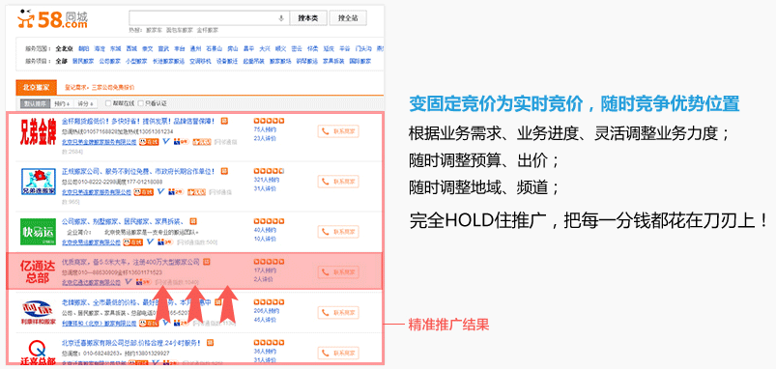Select 全部 service item filter
The height and width of the screenshot is (369, 776).
(x=62, y=61)
